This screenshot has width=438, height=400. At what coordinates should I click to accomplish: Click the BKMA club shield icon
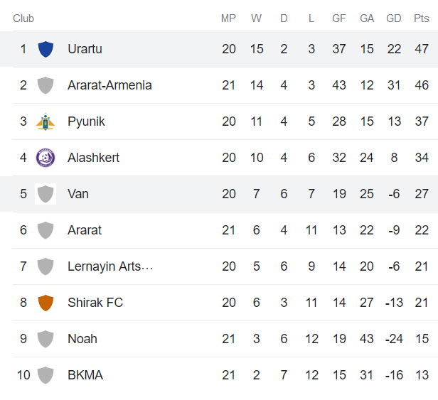(x=46, y=375)
